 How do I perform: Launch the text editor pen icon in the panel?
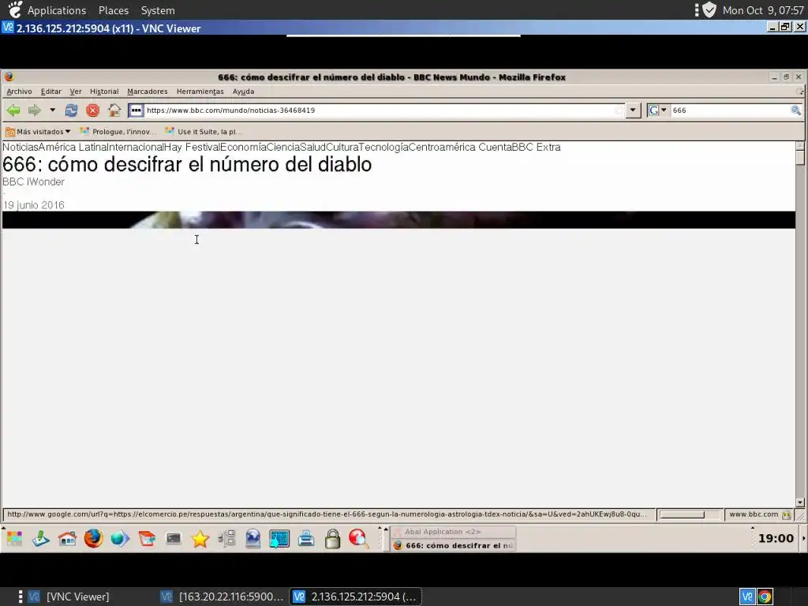41,538
